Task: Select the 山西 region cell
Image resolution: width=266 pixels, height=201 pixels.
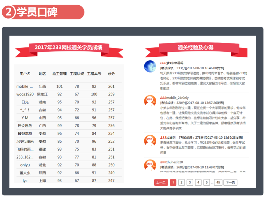Action: pos(42,118)
